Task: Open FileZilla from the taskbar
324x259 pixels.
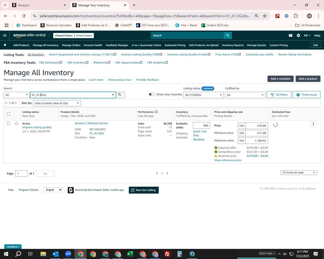Action: click(167, 254)
